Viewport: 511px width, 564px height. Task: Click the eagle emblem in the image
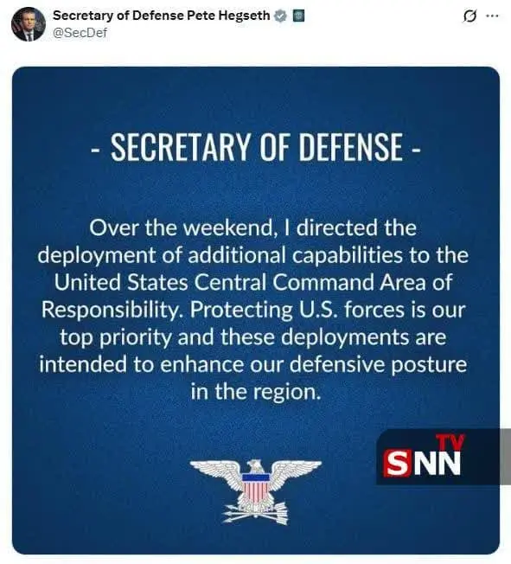click(256, 491)
